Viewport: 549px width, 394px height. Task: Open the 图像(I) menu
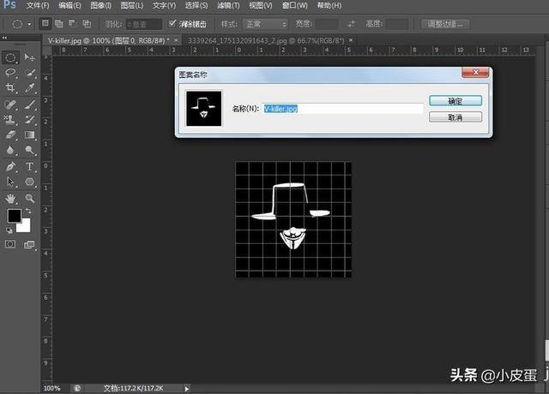[x=101, y=6]
